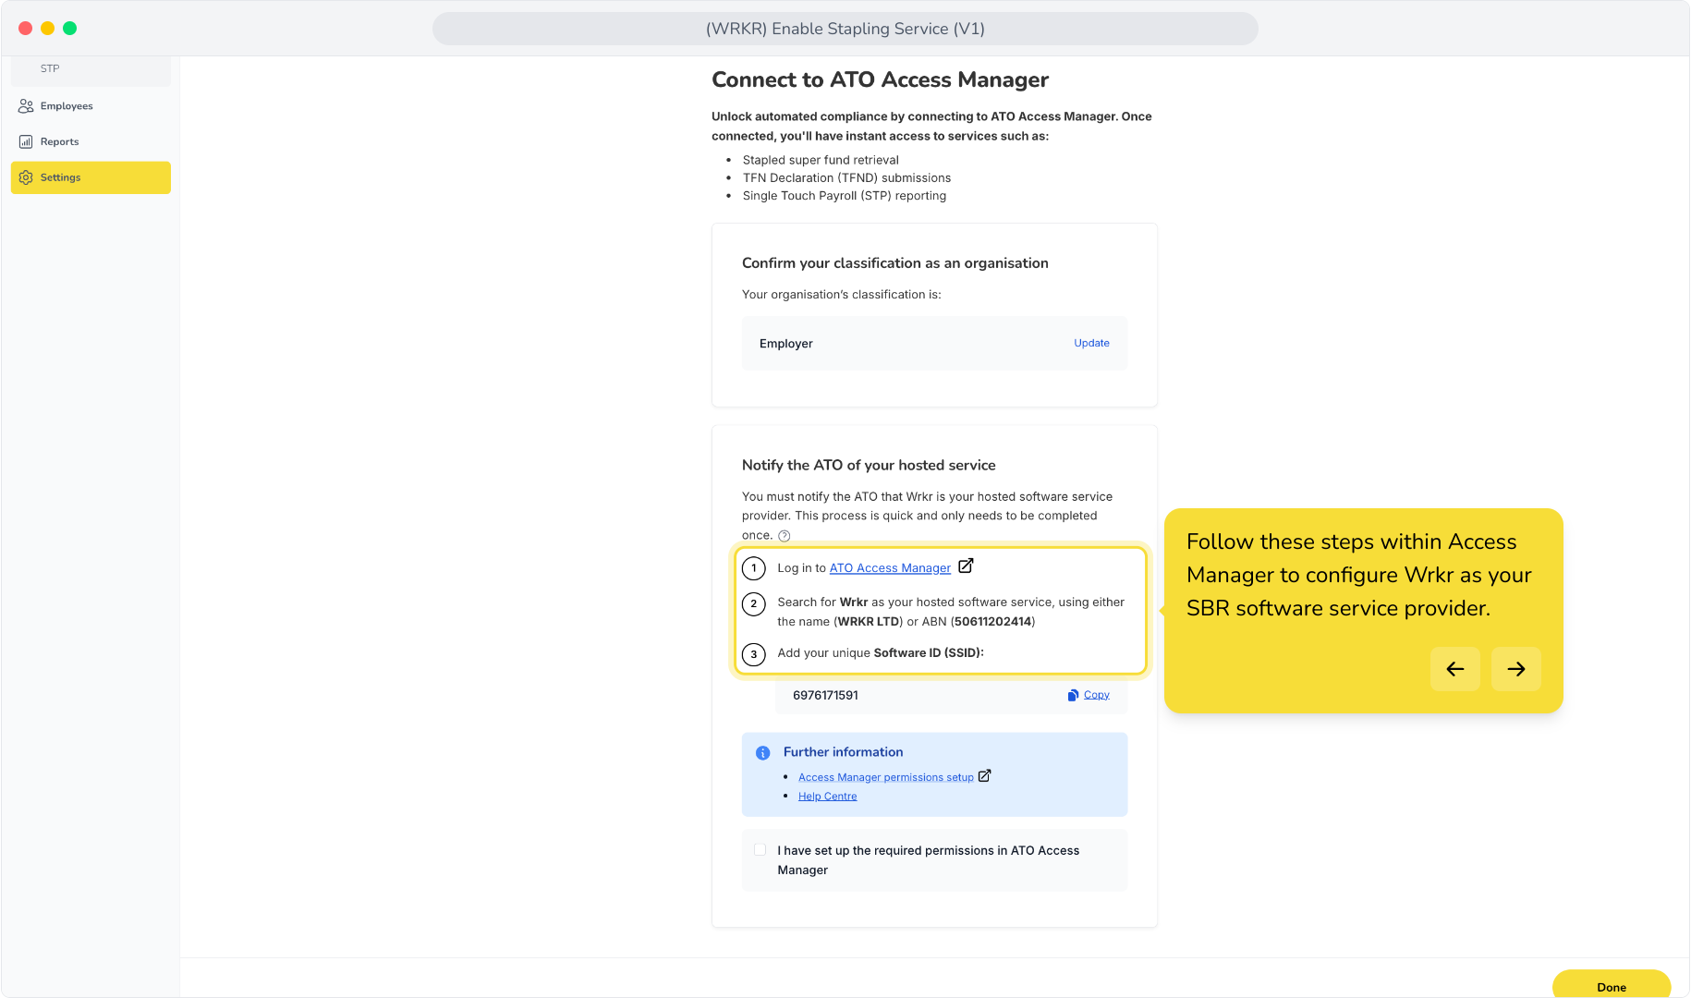Click the copy icon next to the SSID
1691x998 pixels.
point(1073,695)
